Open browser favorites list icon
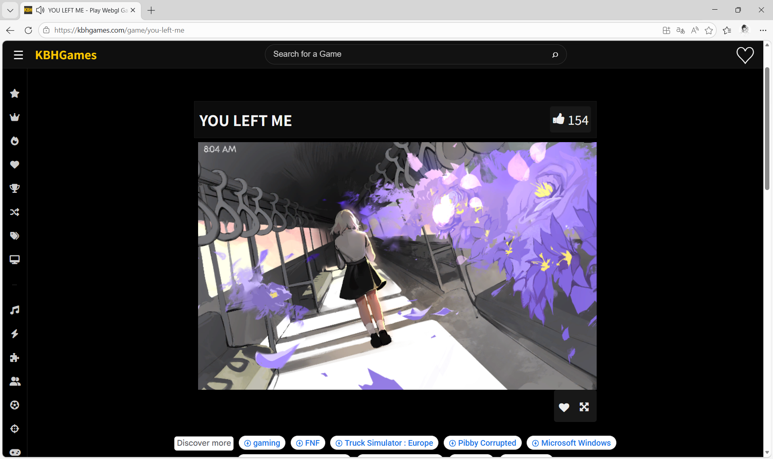 (727, 30)
